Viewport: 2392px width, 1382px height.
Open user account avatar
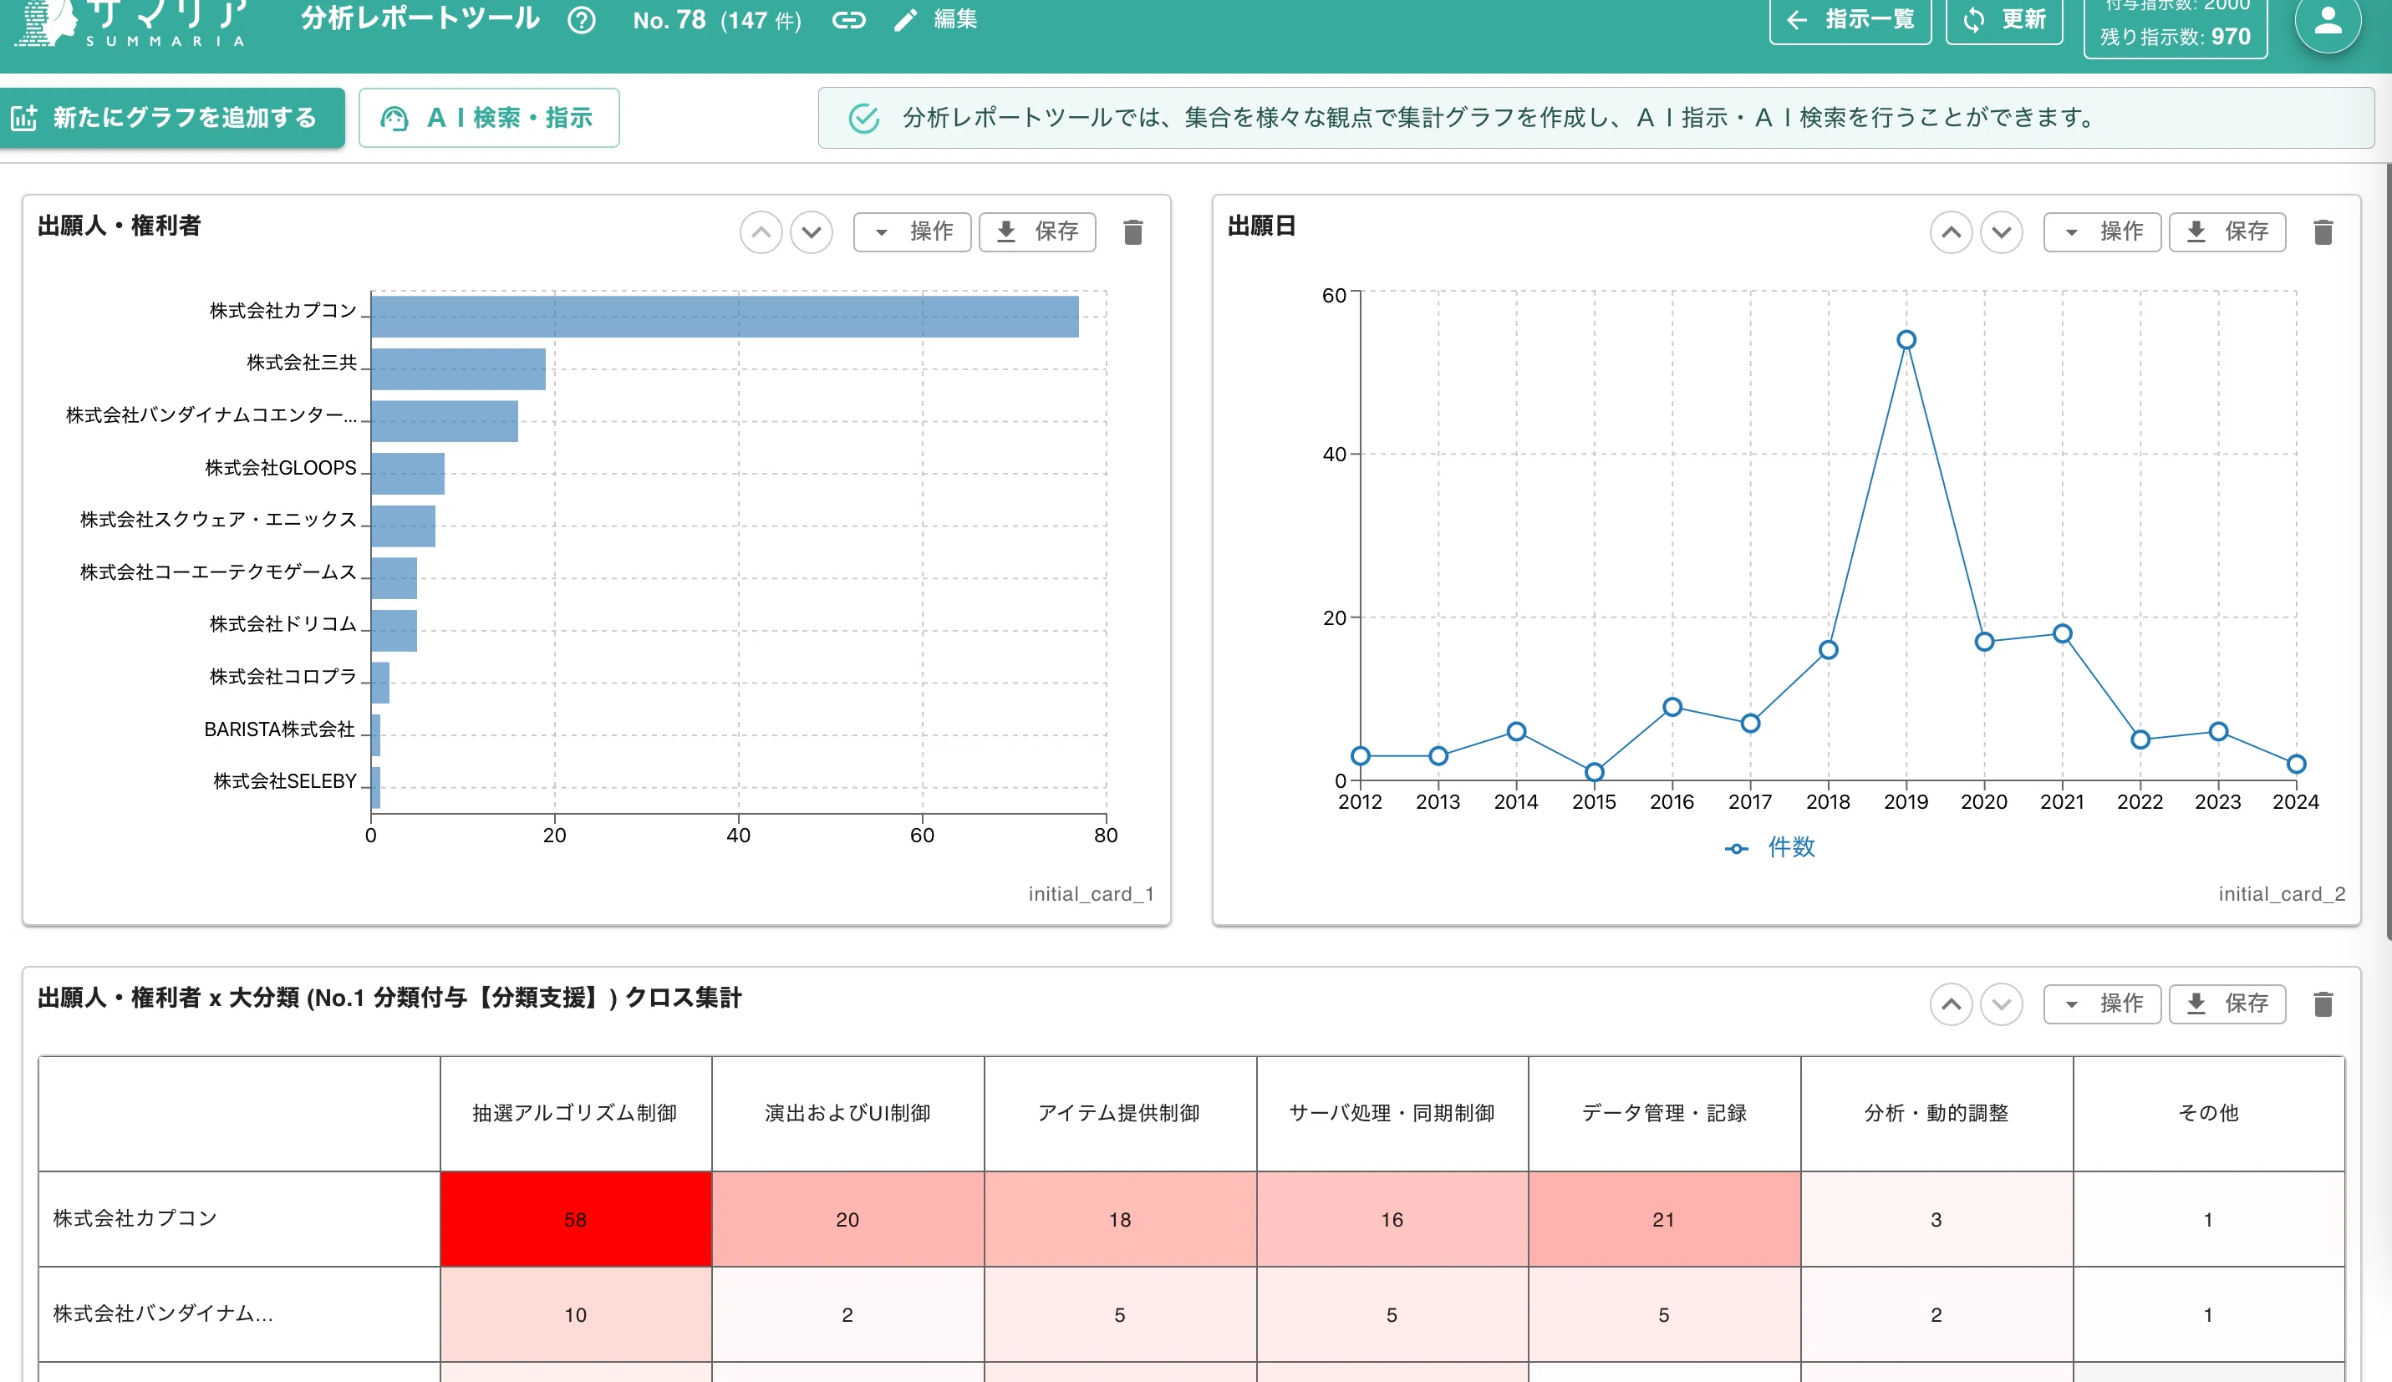2328,21
